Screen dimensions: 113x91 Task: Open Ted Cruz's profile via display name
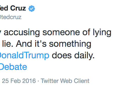click(x=13, y=8)
